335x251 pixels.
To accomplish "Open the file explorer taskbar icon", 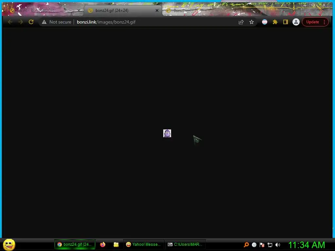I will (116, 244).
